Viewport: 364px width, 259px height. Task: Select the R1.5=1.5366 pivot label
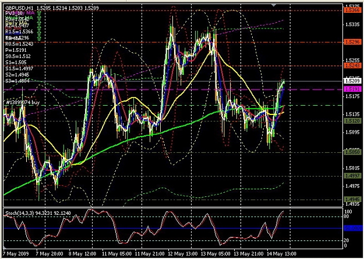[x=19, y=32]
